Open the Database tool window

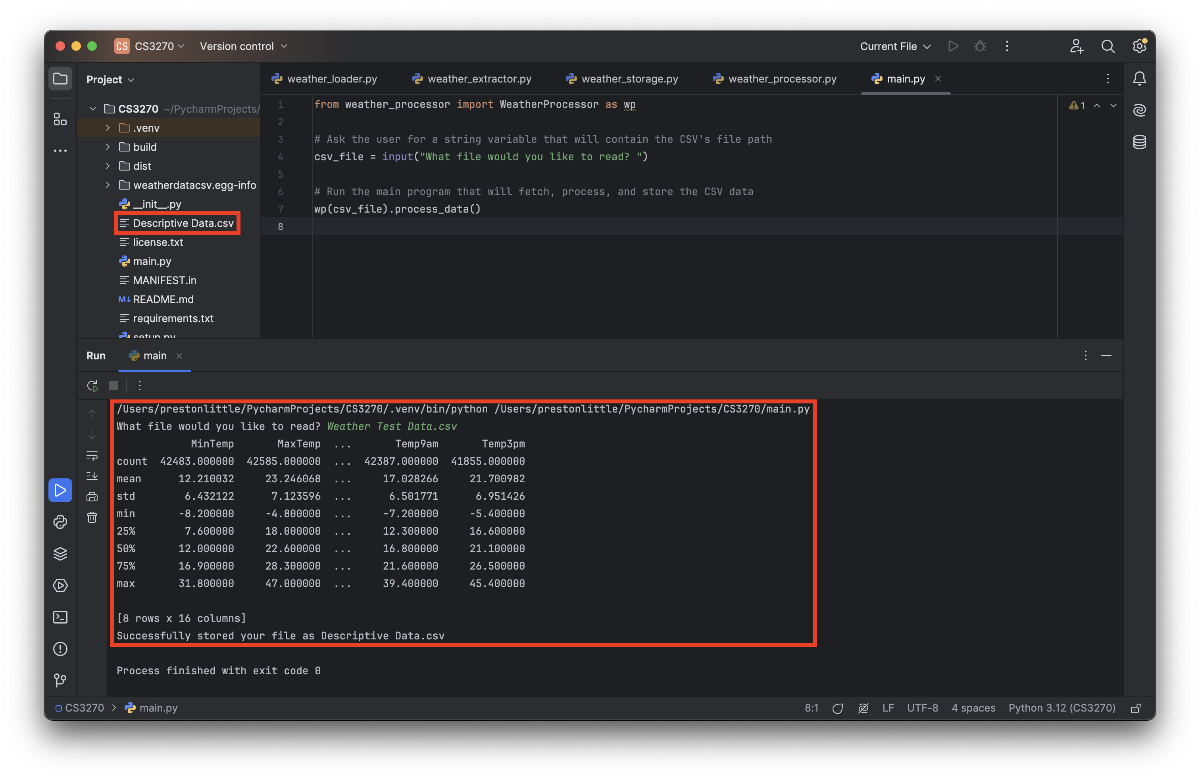1140,142
